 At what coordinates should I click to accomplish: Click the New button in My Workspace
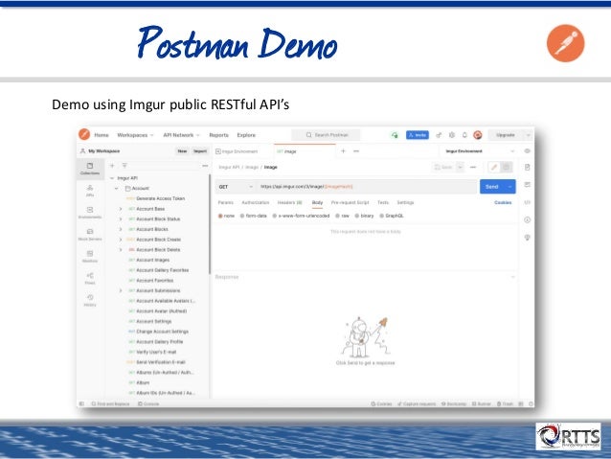click(x=182, y=150)
